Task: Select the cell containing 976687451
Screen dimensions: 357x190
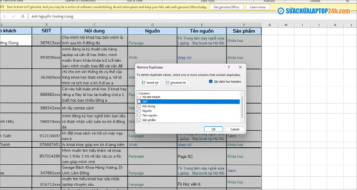Action: click(x=47, y=144)
